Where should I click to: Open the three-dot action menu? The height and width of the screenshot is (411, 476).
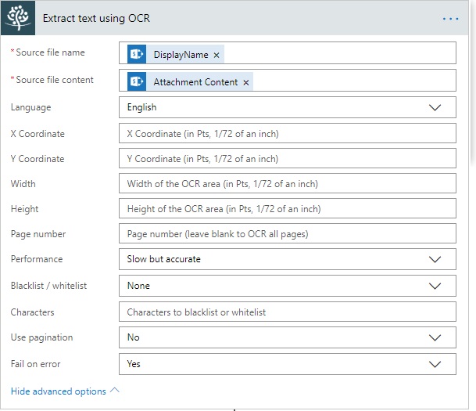[x=450, y=18]
